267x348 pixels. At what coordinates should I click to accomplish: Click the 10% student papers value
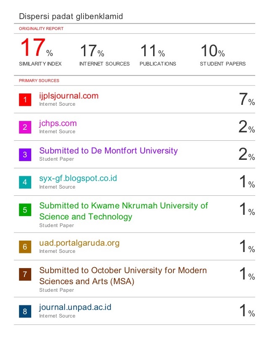213,51
